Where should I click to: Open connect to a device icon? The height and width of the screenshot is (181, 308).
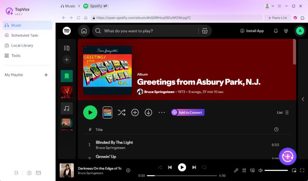(253, 170)
